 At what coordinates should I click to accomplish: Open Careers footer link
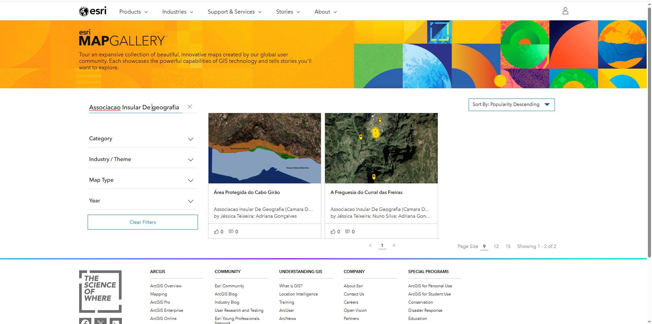[x=351, y=302]
